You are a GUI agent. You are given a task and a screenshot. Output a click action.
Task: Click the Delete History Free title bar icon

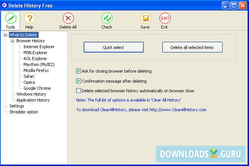click(x=4, y=6)
